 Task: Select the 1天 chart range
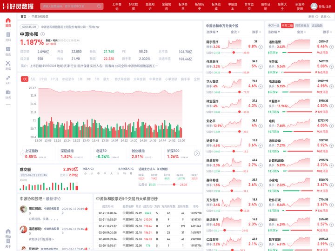point(25,79)
